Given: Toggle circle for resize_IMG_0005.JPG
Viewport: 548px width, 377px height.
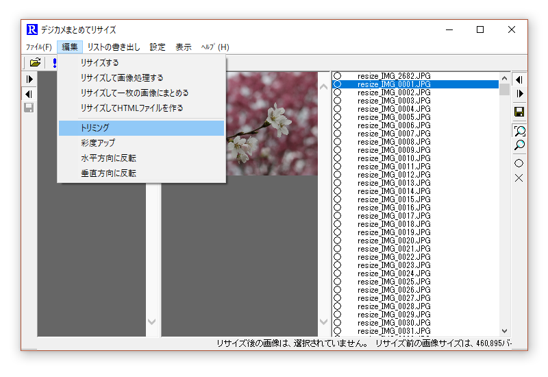Looking at the screenshot, I should coord(337,117).
